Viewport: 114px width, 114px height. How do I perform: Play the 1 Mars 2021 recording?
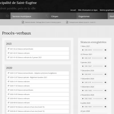coord(83,50)
